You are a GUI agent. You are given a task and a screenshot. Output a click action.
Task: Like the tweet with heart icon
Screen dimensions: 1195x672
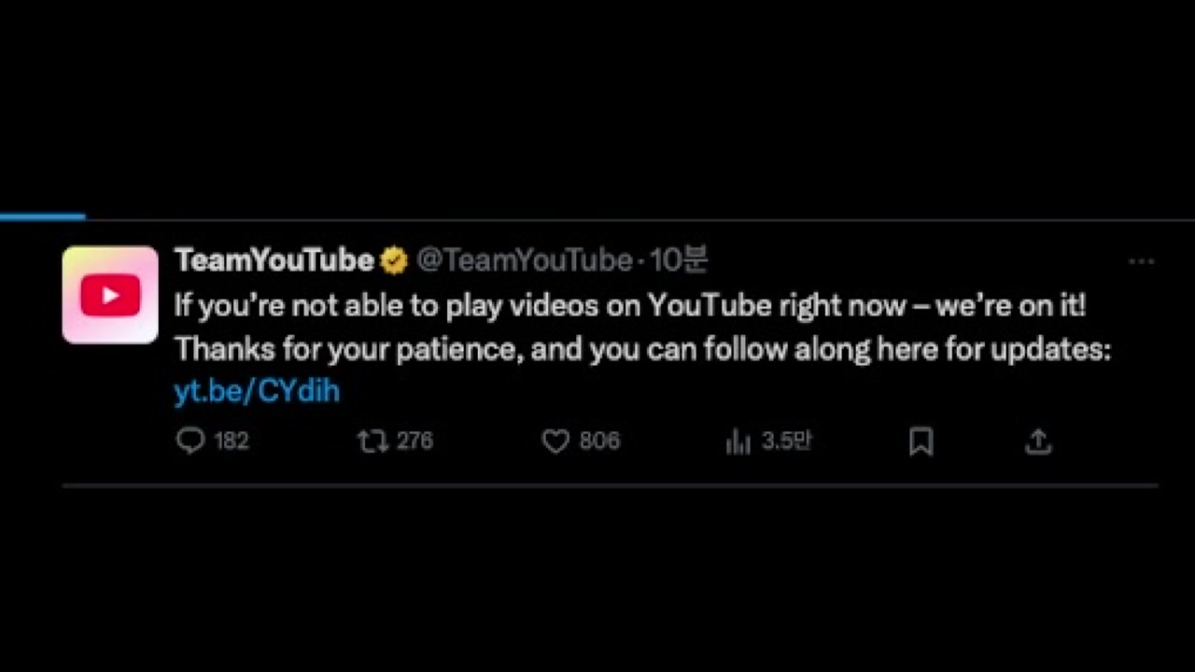555,441
